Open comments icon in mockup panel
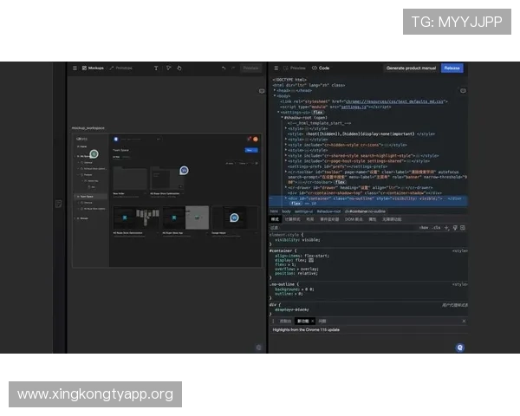The width and height of the screenshot is (520, 416). [262, 91]
